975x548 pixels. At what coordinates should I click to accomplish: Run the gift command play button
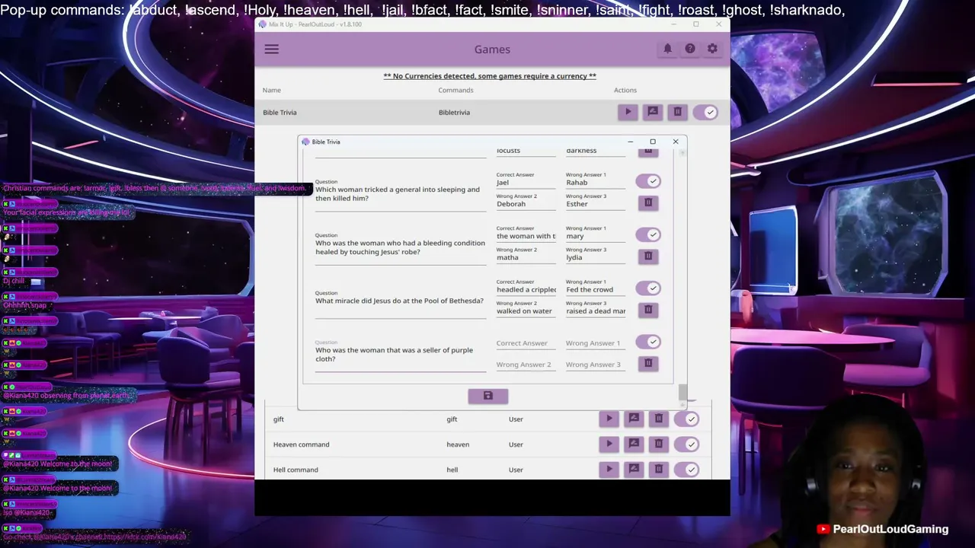[x=609, y=419]
